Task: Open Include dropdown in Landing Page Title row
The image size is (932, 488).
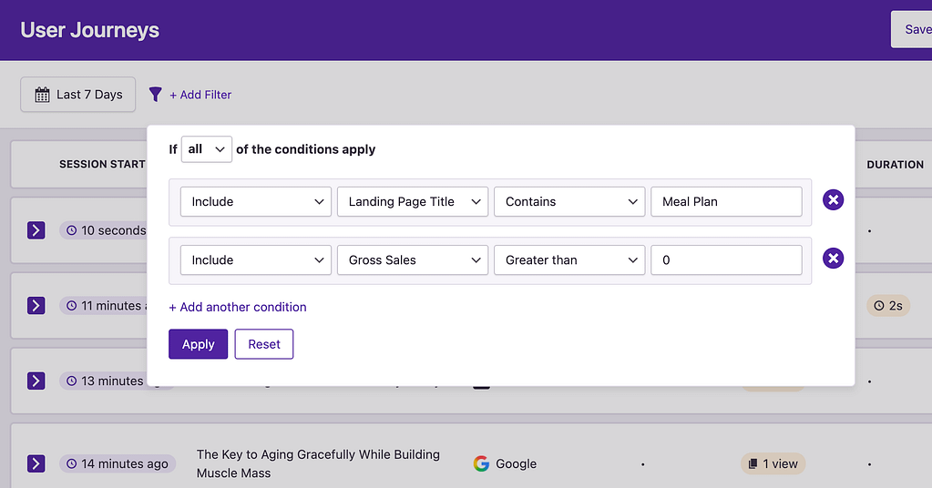Action: (256, 202)
